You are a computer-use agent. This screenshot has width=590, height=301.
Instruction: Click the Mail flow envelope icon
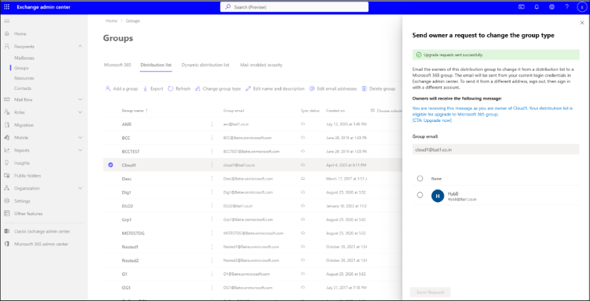pyautogui.click(x=7, y=100)
